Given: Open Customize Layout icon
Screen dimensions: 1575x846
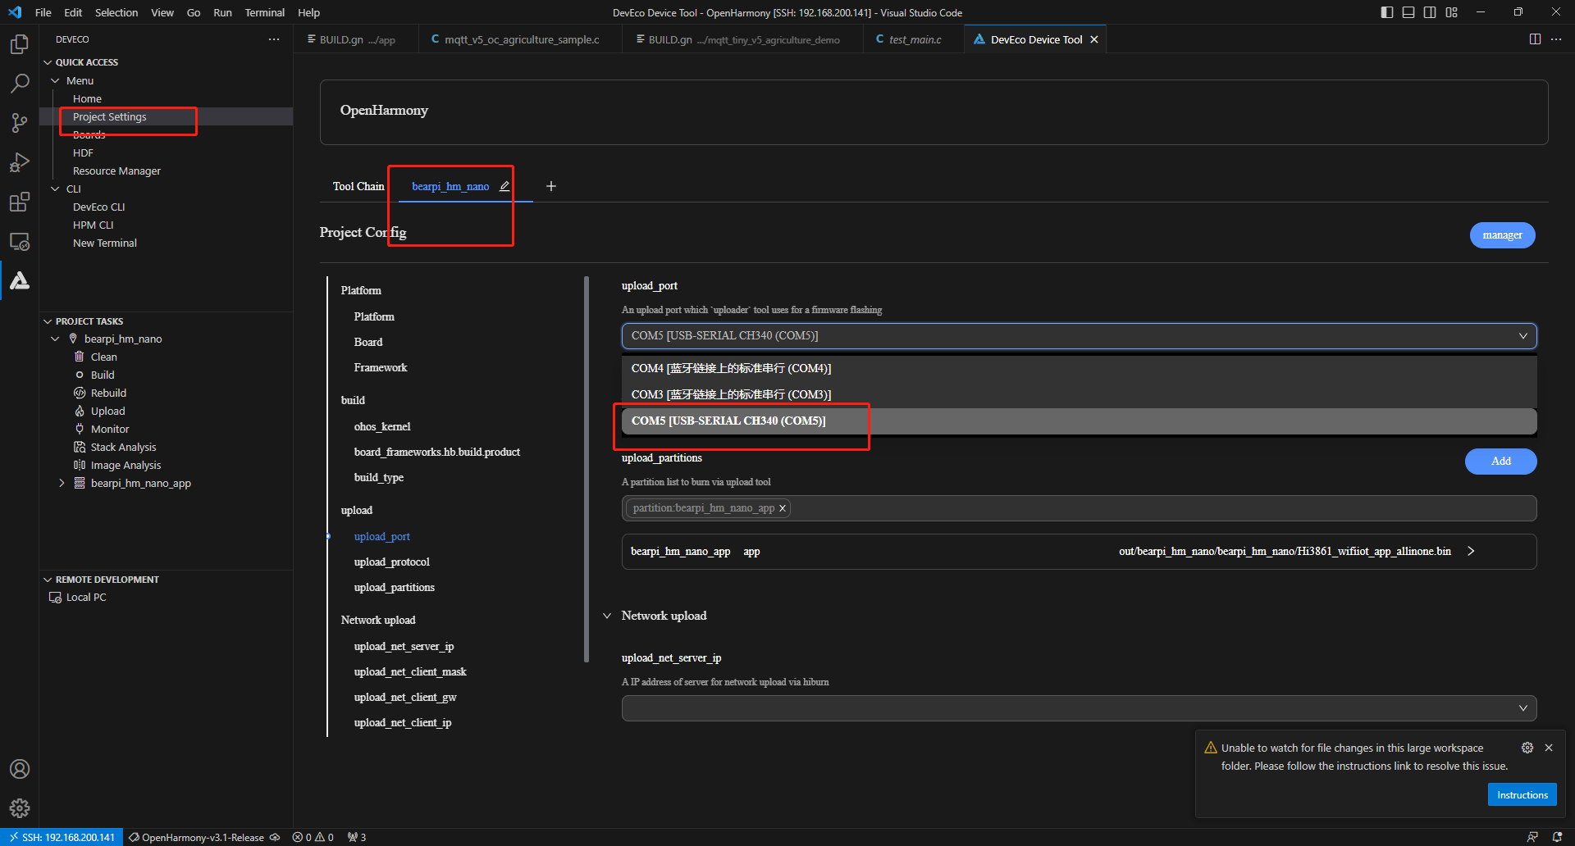Looking at the screenshot, I should click(1452, 12).
